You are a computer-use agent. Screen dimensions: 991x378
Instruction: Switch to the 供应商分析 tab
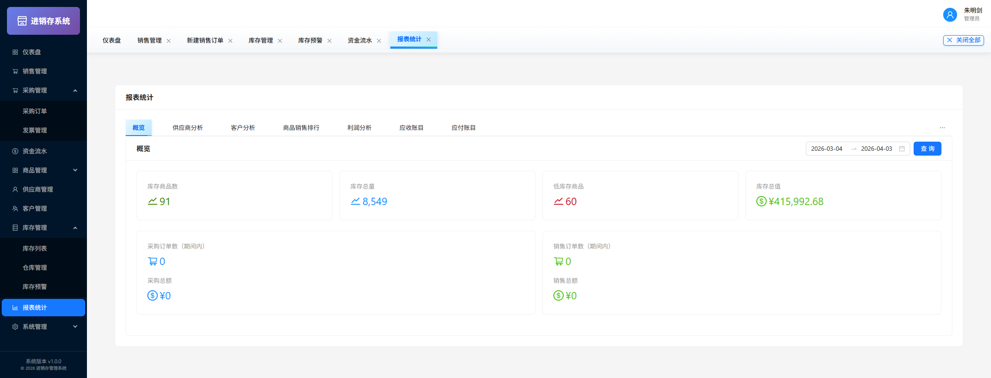pos(188,128)
